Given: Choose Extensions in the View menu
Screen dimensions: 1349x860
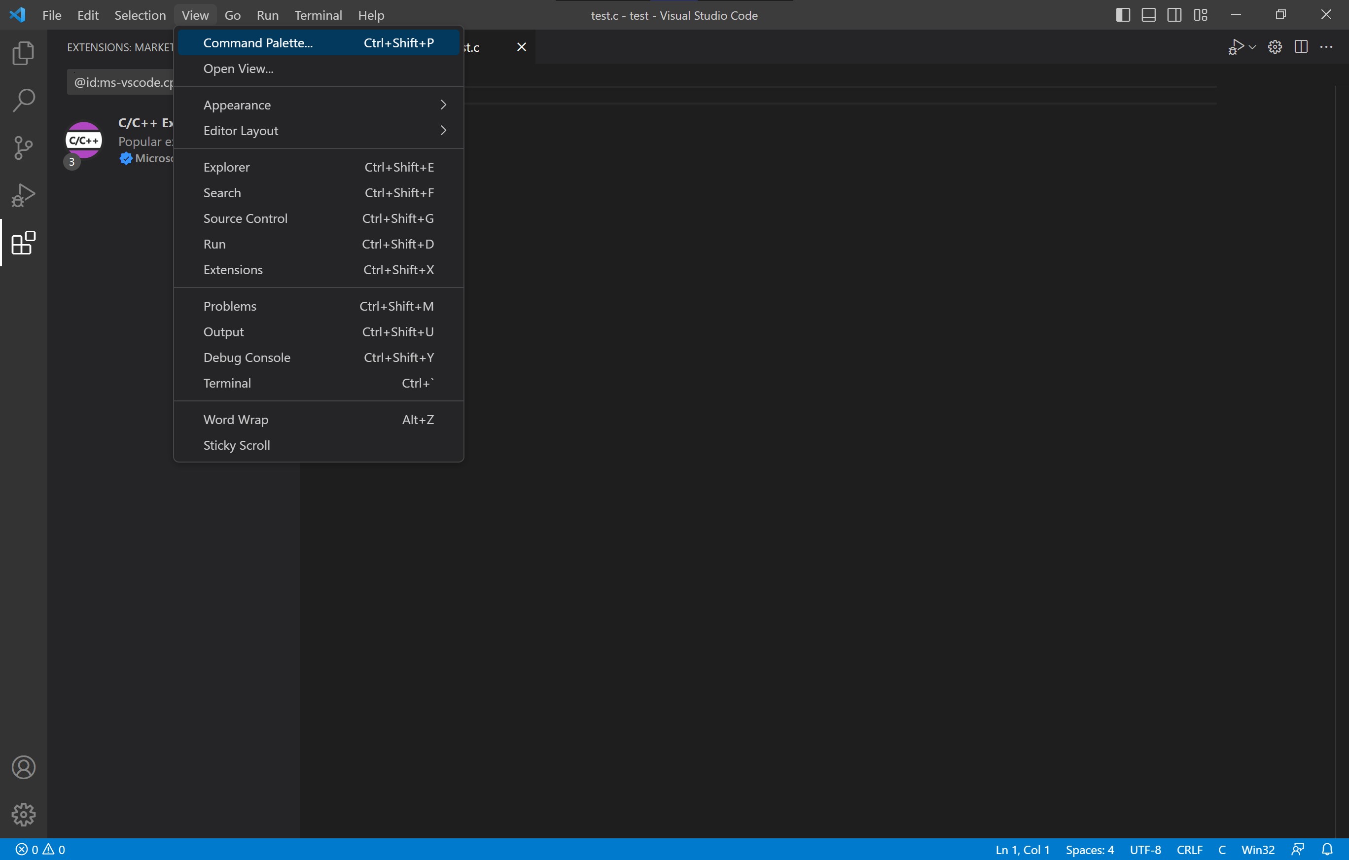Looking at the screenshot, I should tap(319, 270).
